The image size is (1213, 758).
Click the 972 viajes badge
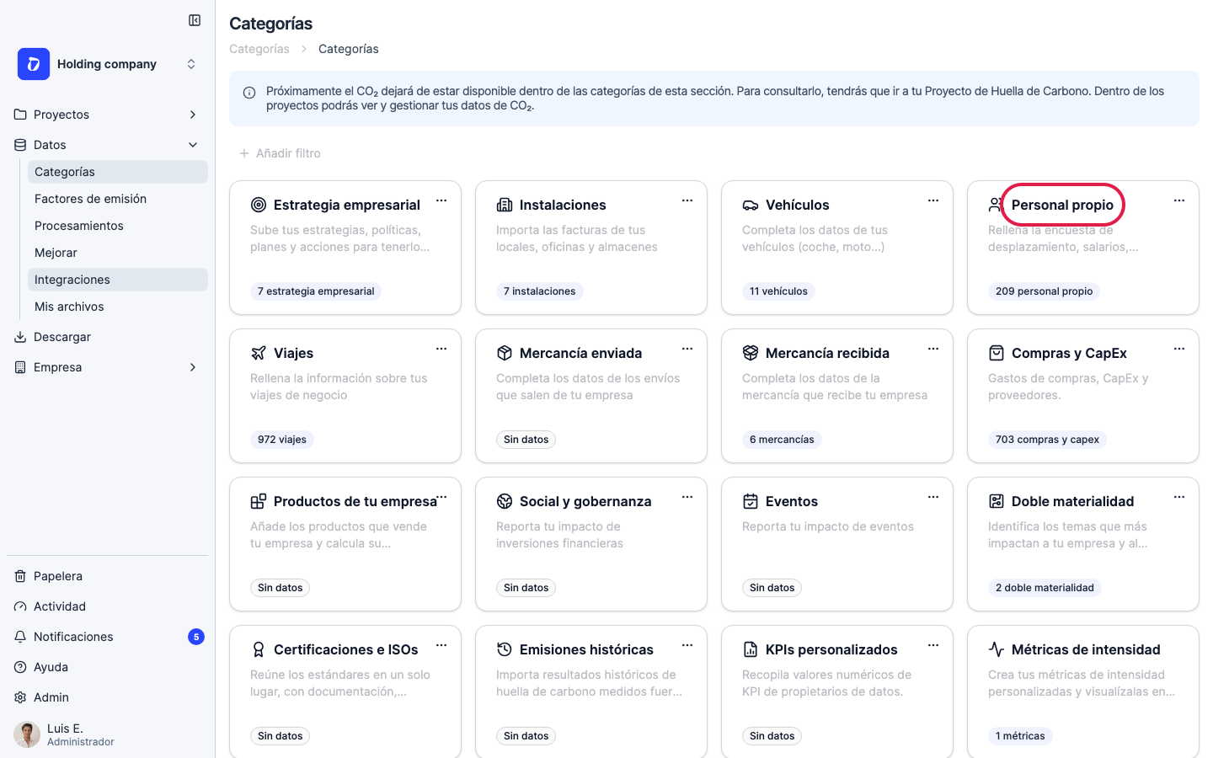282,440
